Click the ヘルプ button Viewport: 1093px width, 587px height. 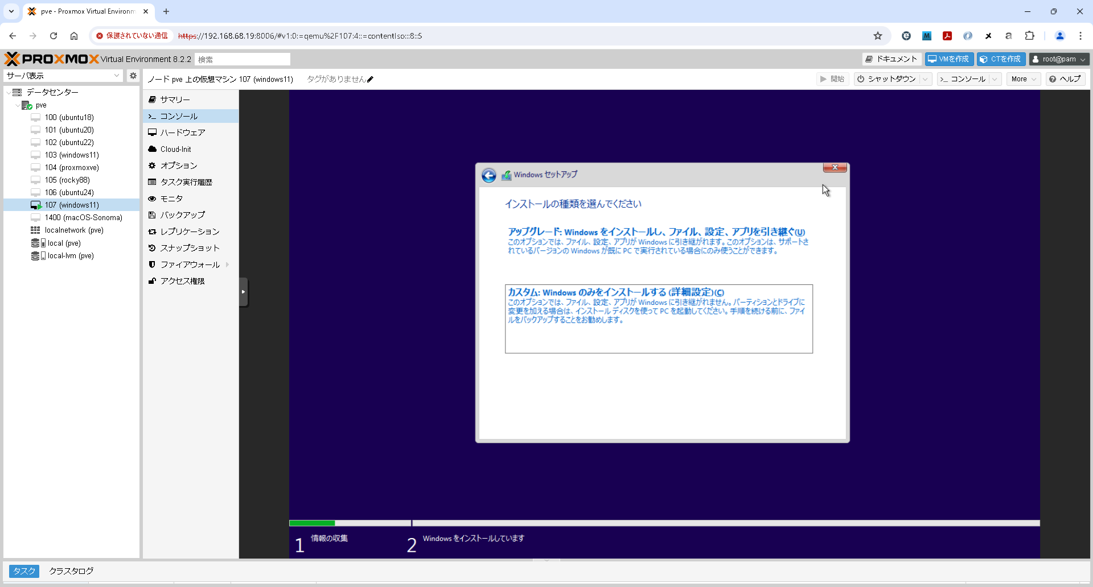pyautogui.click(x=1065, y=79)
